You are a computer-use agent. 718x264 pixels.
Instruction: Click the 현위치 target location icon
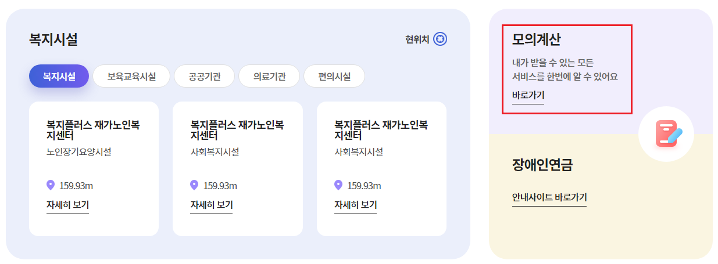(x=440, y=39)
